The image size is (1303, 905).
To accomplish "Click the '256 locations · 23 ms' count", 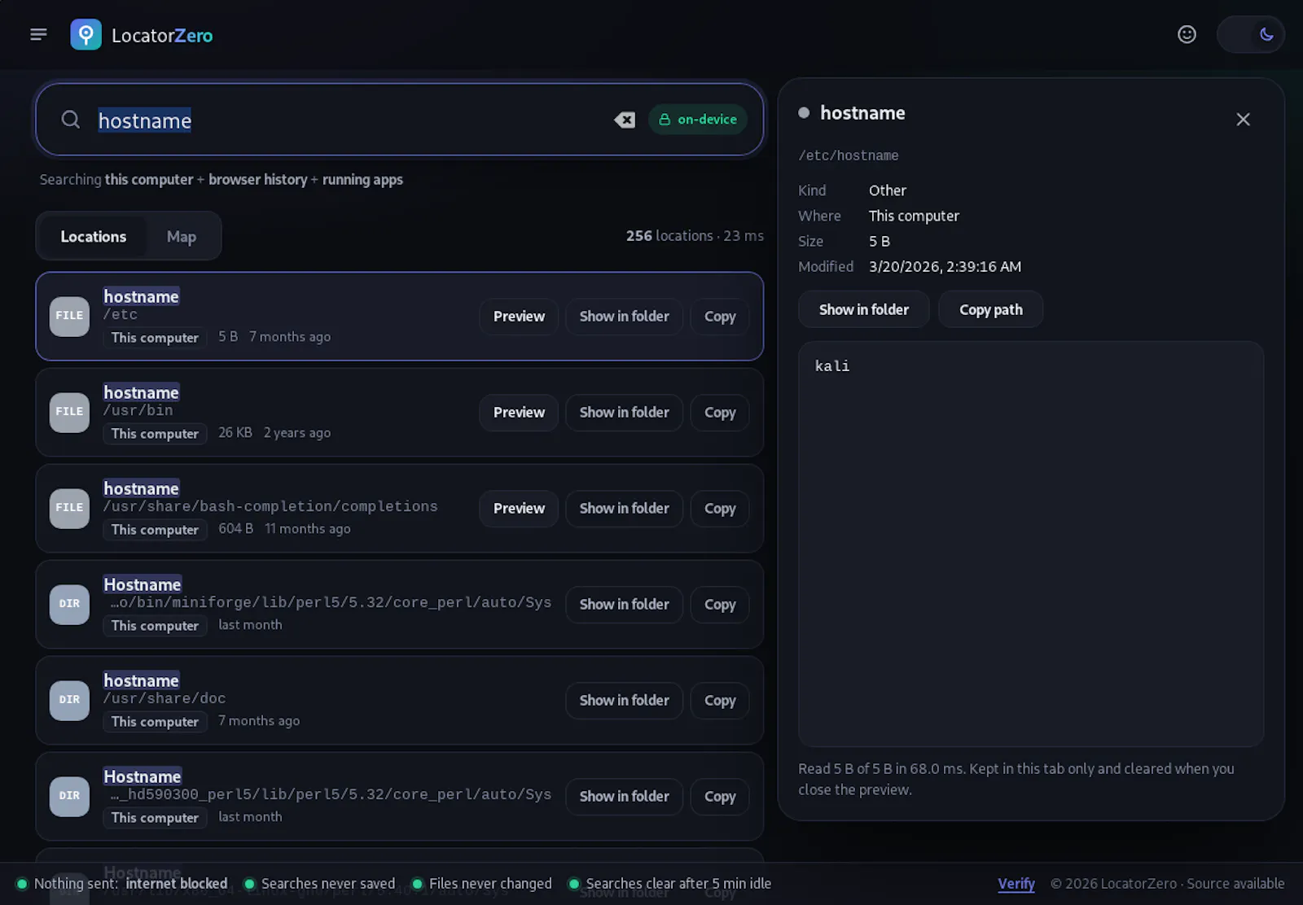I will (x=695, y=236).
